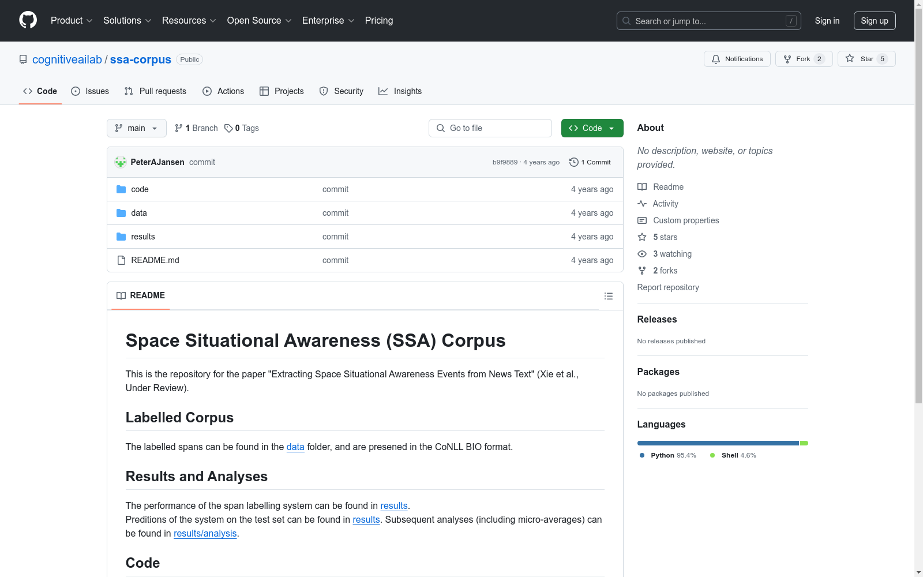Open the cognitiveailab owner link
Viewport: 923px width, 577px height.
67,59
